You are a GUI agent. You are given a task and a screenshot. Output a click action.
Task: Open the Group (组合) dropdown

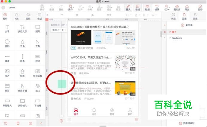[x=109, y=7]
